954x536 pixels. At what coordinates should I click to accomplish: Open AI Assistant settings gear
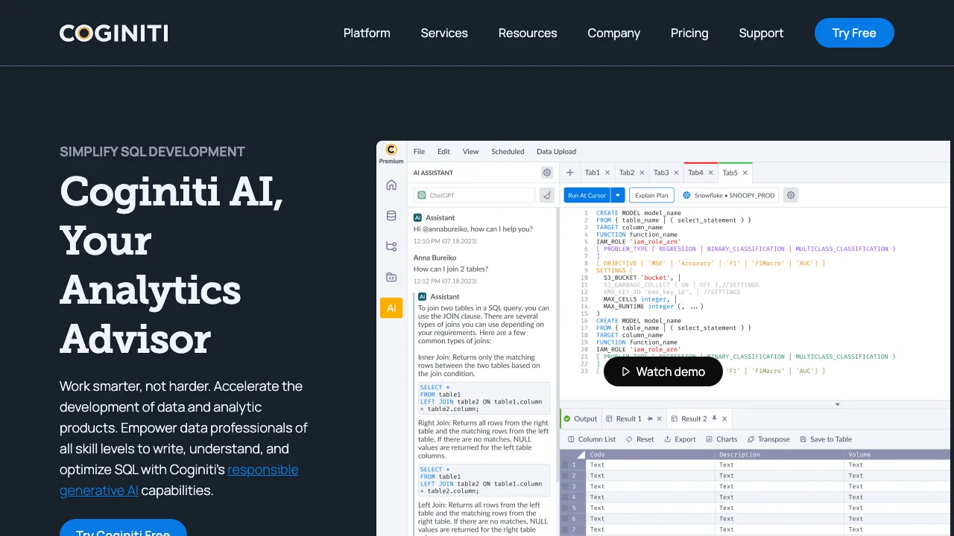pos(546,172)
